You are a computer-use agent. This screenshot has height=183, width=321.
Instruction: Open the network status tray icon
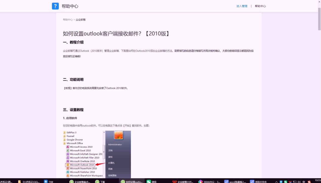point(295,181)
